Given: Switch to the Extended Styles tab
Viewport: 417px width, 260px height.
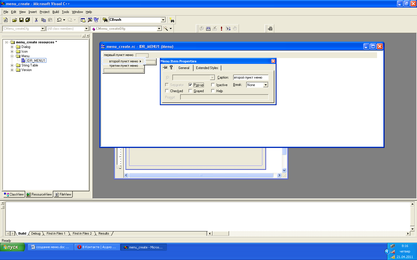Looking at the screenshot, I should [x=207, y=68].
